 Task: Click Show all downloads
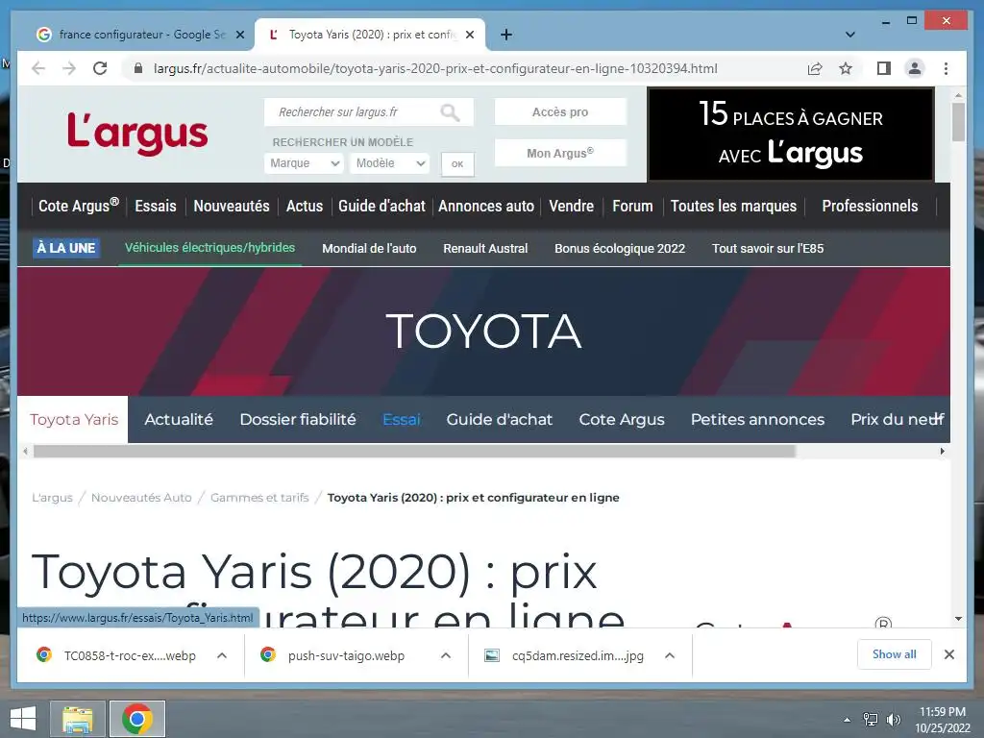pyautogui.click(x=895, y=654)
